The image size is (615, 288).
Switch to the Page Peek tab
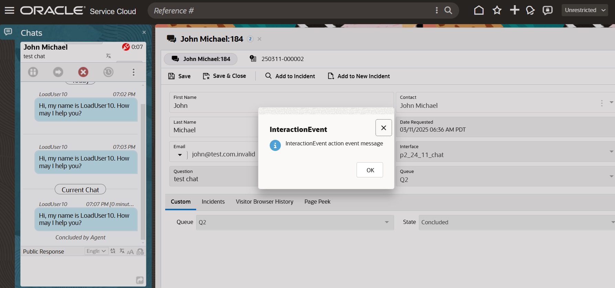click(317, 202)
